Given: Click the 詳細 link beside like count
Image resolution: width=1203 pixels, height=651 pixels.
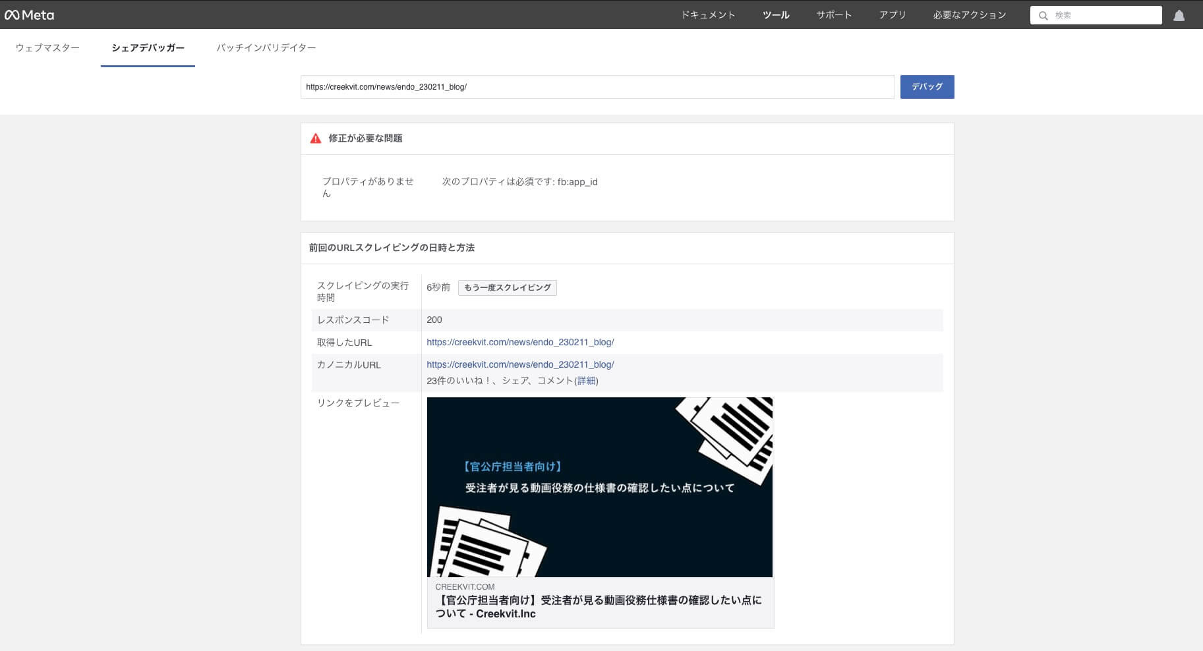Looking at the screenshot, I should (586, 381).
